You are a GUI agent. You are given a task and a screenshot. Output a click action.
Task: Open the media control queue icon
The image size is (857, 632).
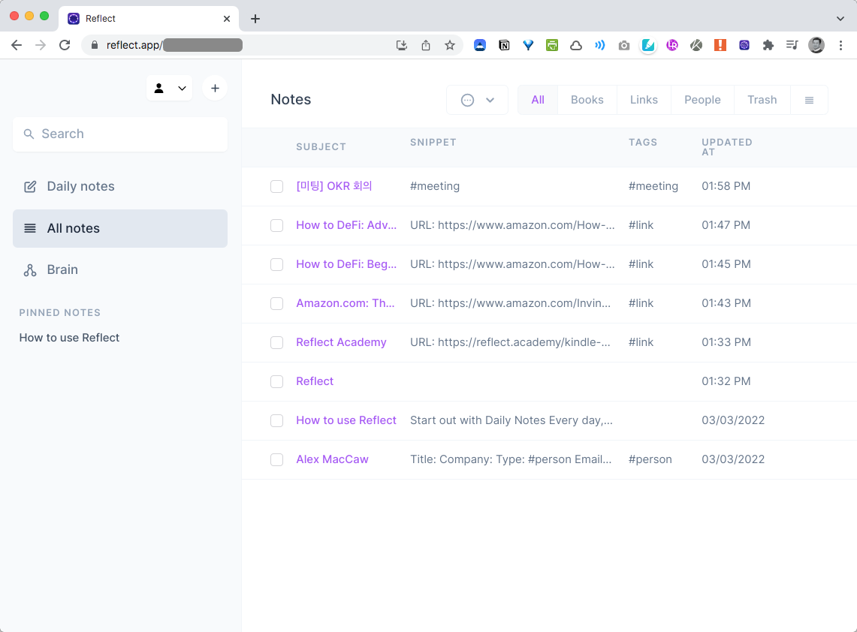792,45
